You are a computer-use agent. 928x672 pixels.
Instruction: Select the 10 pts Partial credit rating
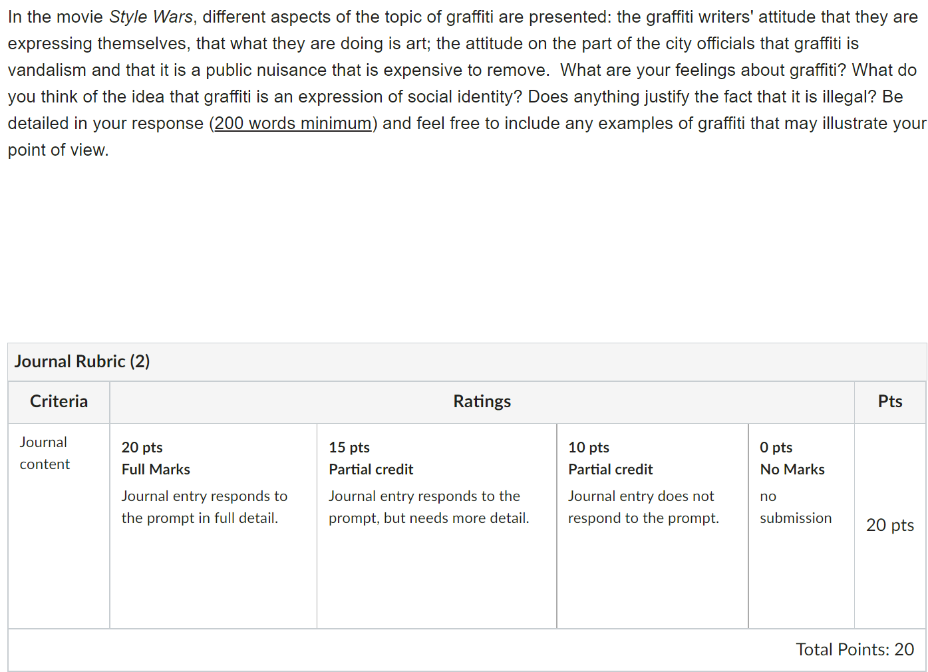click(x=653, y=526)
